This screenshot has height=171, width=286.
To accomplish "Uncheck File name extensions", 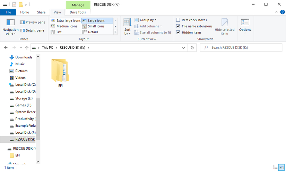I will 194,26.
